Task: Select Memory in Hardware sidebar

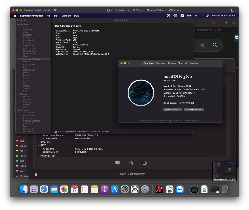Action: [27, 62]
